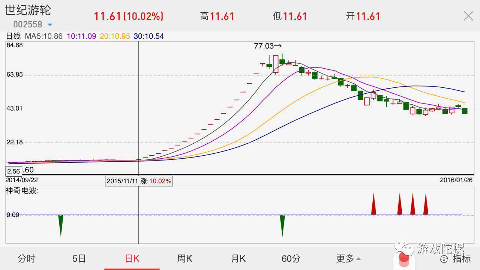Click the first green downward signal spike
This screenshot has width=480, height=270.
click(61, 226)
